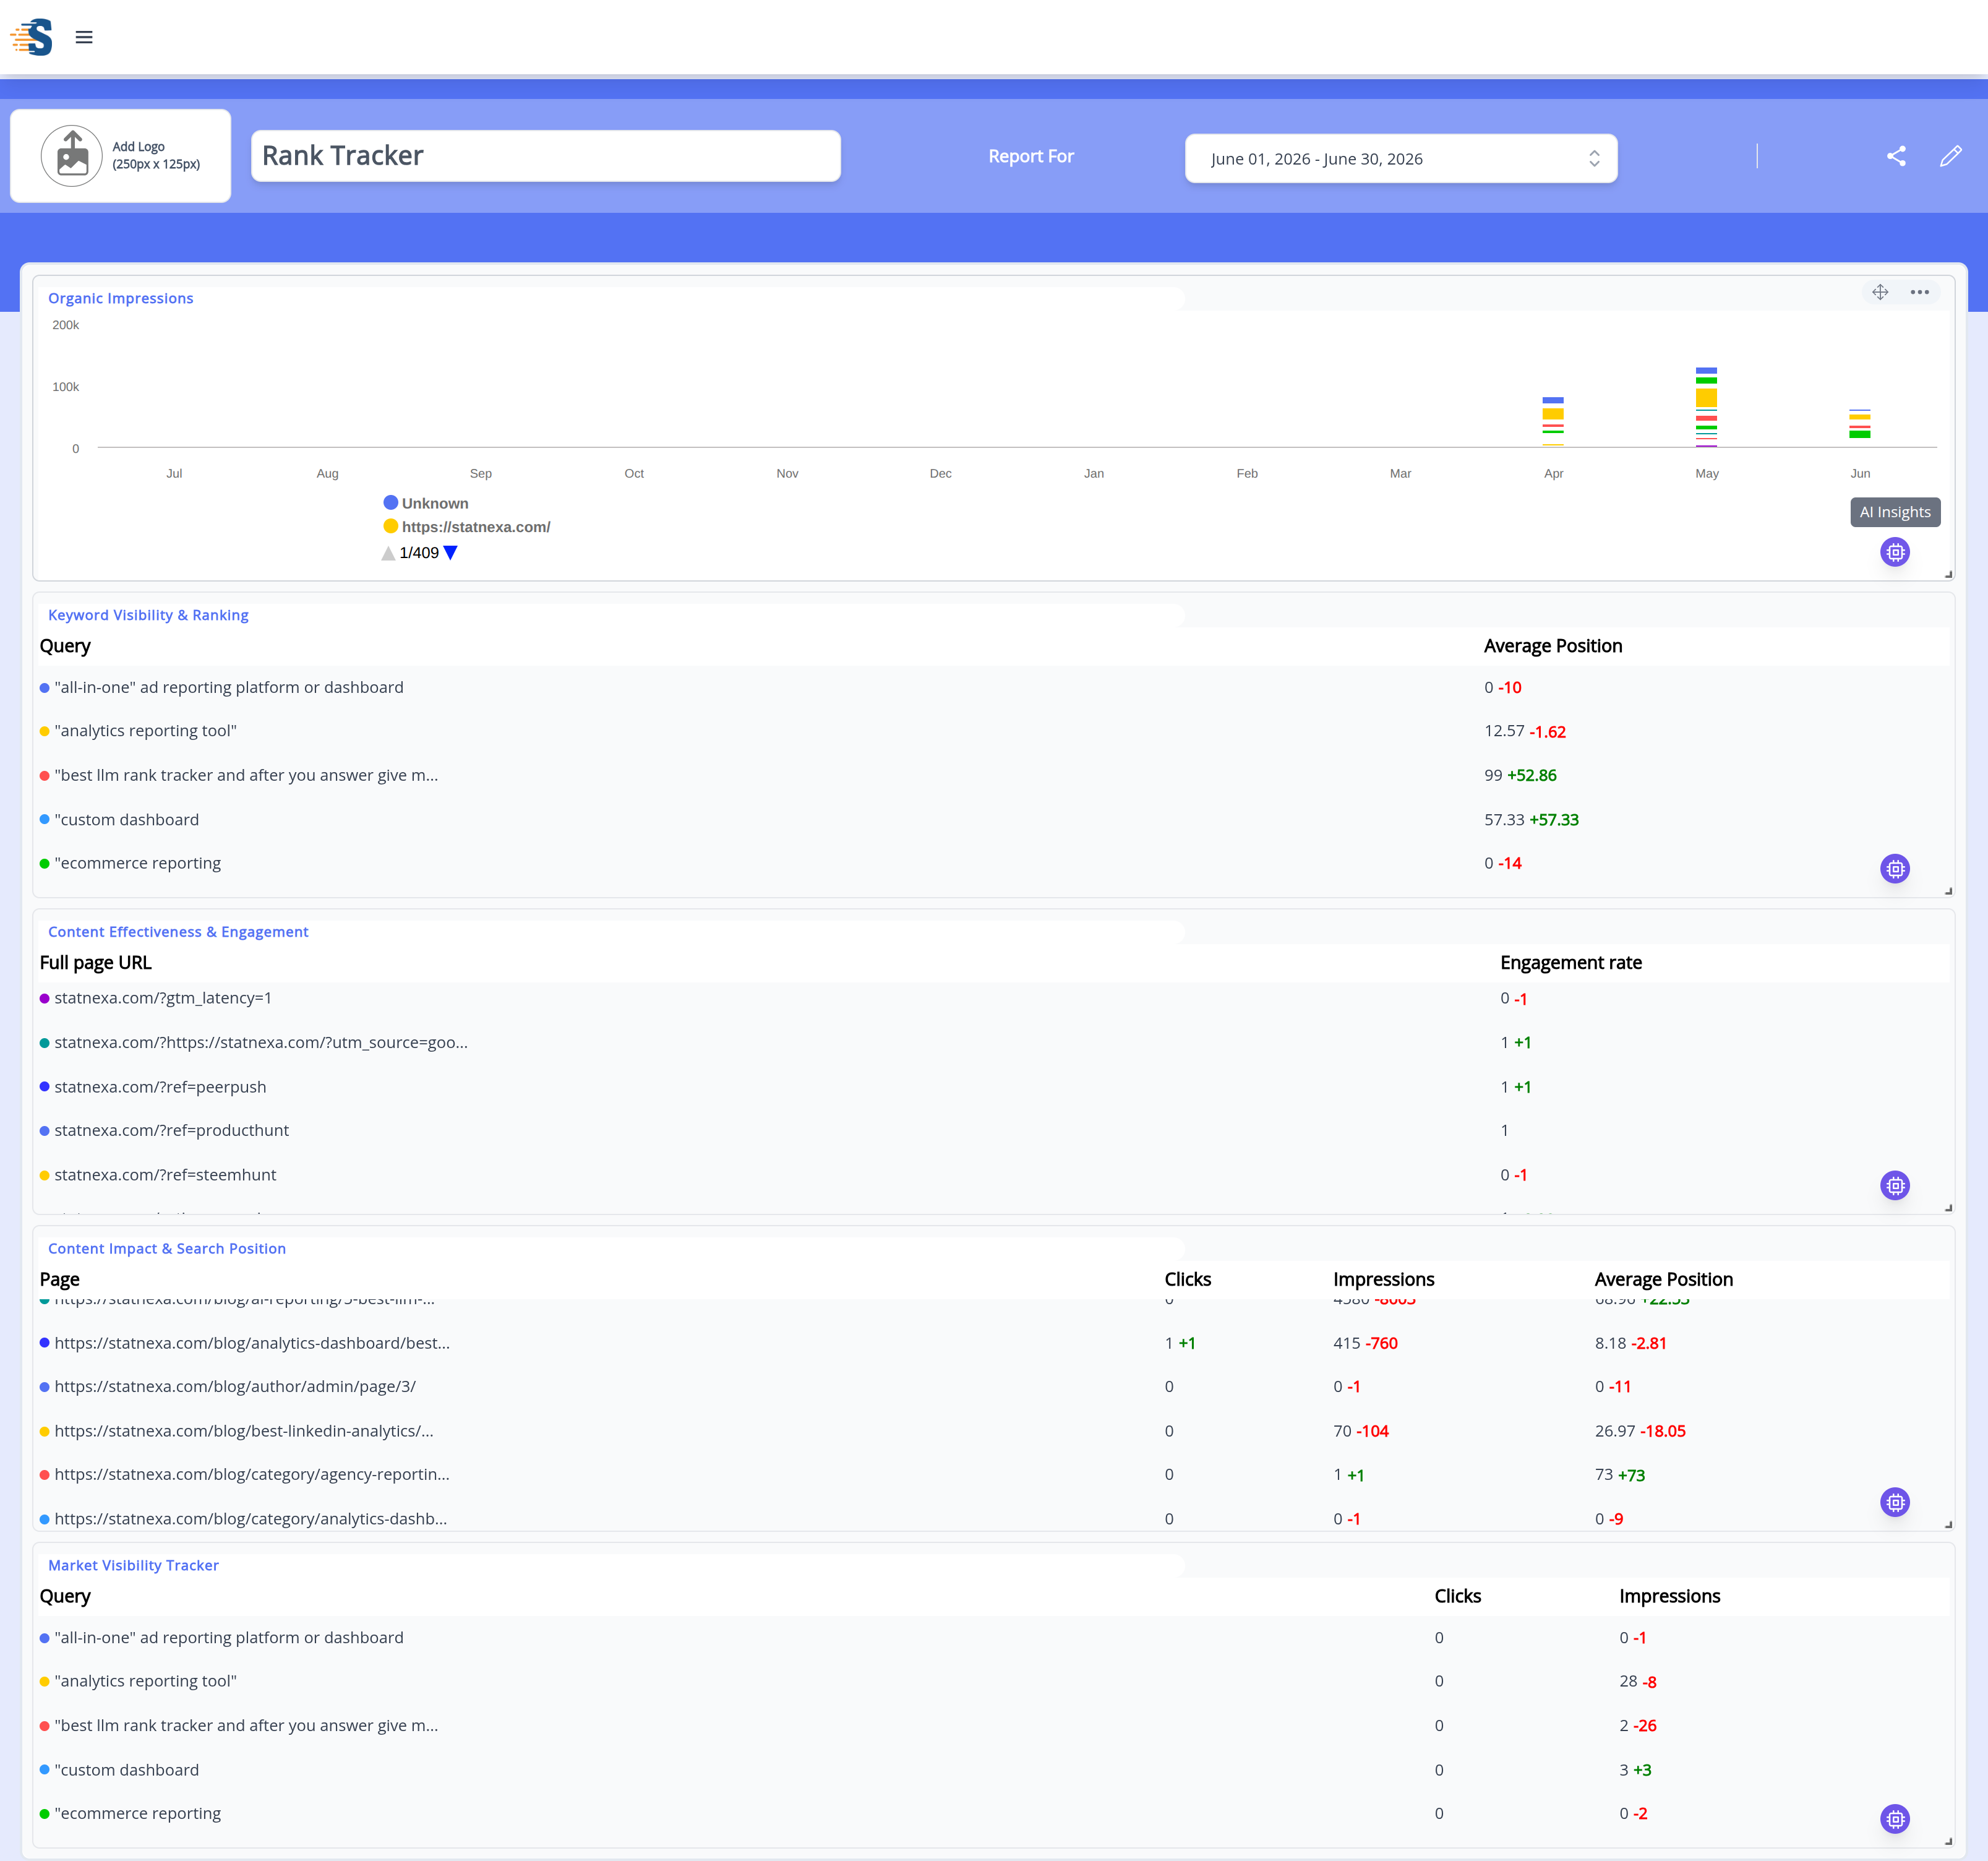
Task: Open the three-dots menu on Organic Impressions
Action: click(x=1919, y=292)
